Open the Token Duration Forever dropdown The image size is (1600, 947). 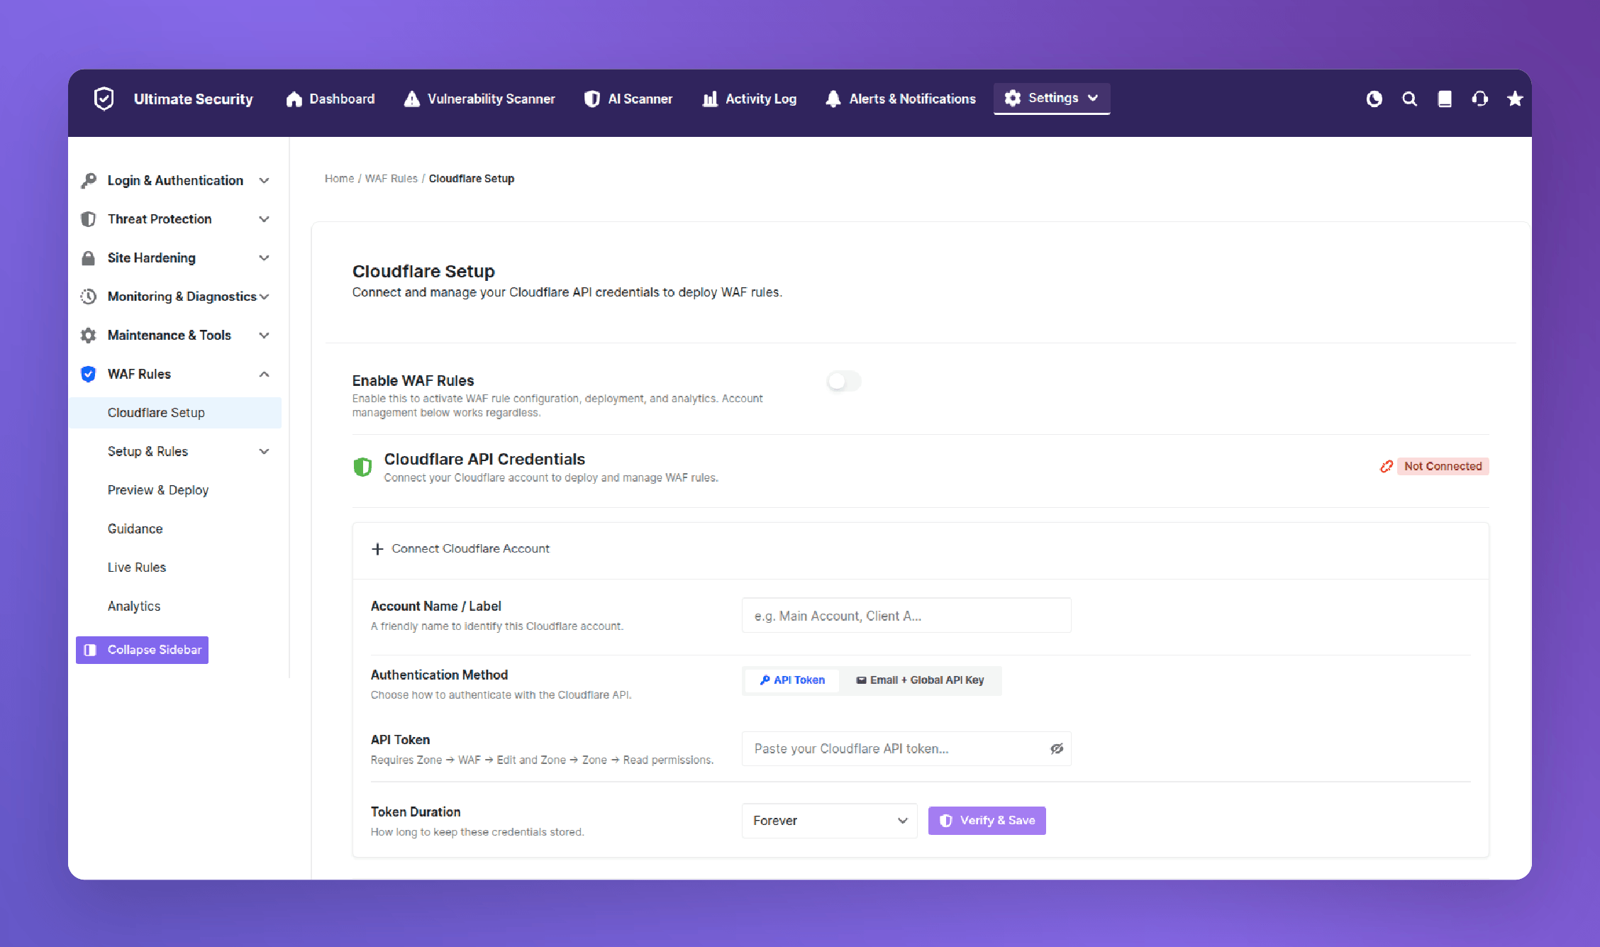click(830, 821)
